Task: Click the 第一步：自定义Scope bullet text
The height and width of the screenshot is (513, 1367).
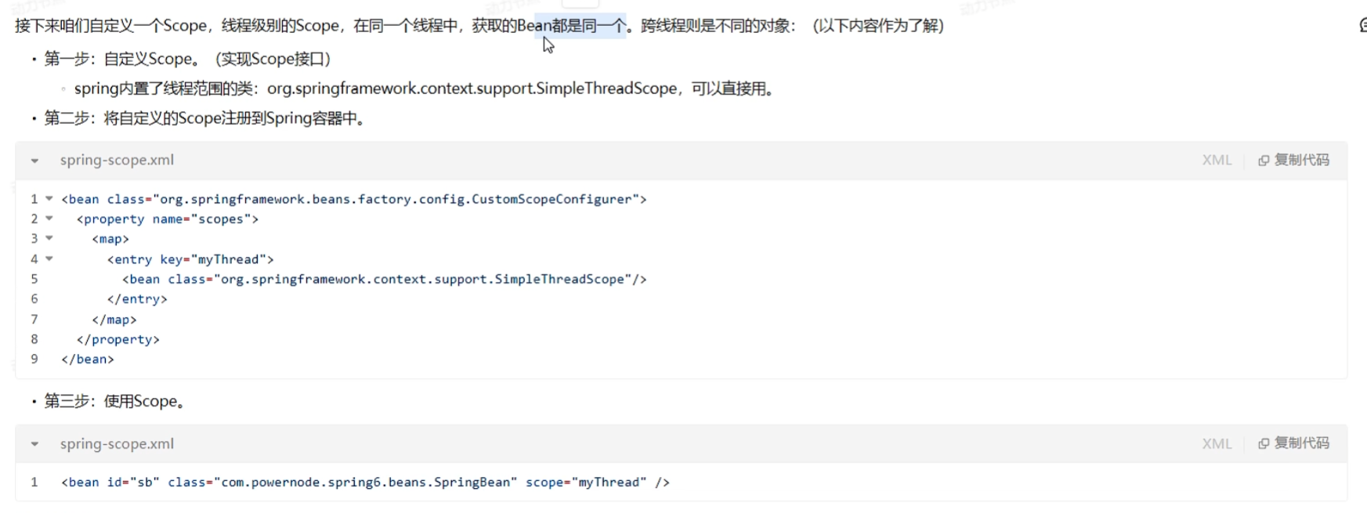Action: coord(188,59)
